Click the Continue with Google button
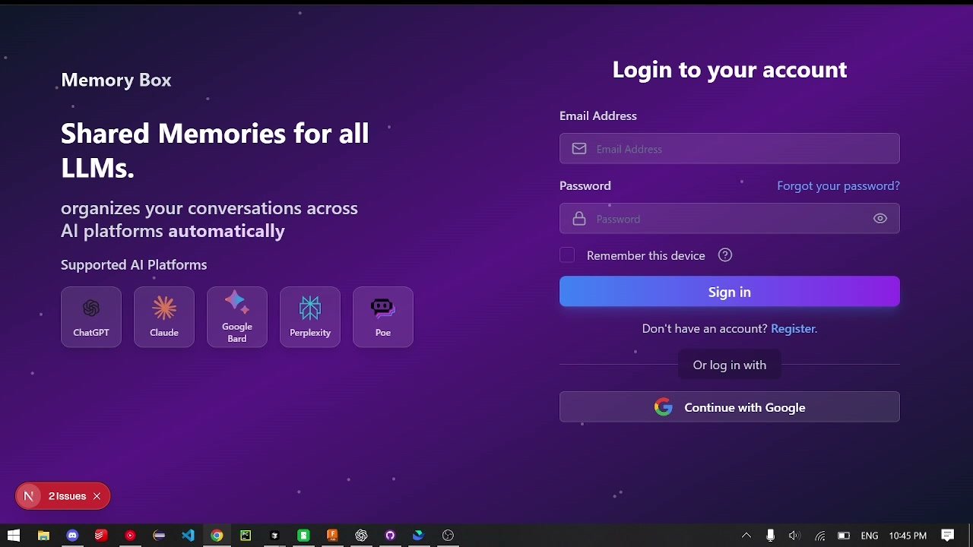The width and height of the screenshot is (973, 547). (x=729, y=407)
